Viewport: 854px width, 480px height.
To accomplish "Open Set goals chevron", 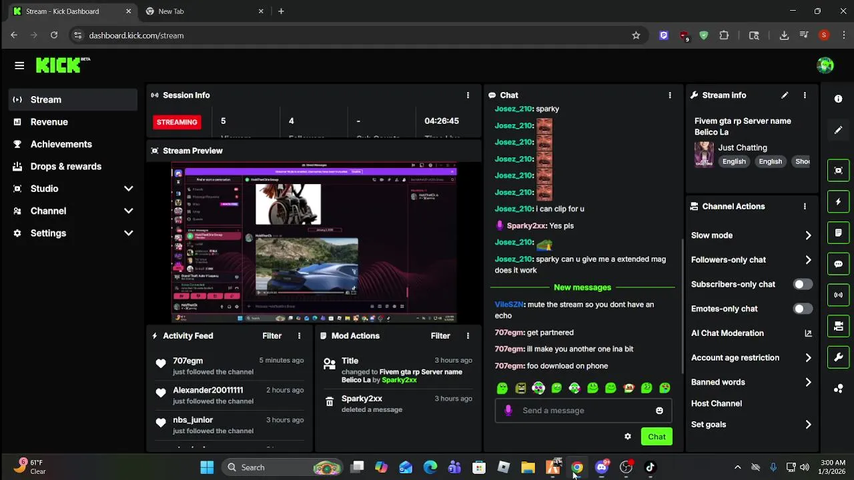I will pyautogui.click(x=808, y=425).
